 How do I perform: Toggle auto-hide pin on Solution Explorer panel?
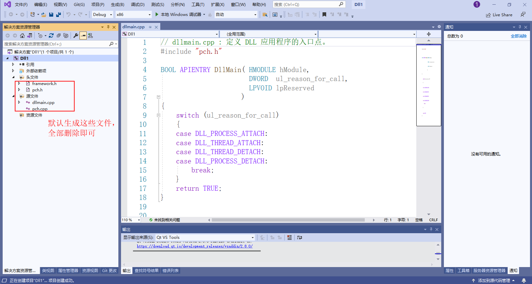point(108,27)
